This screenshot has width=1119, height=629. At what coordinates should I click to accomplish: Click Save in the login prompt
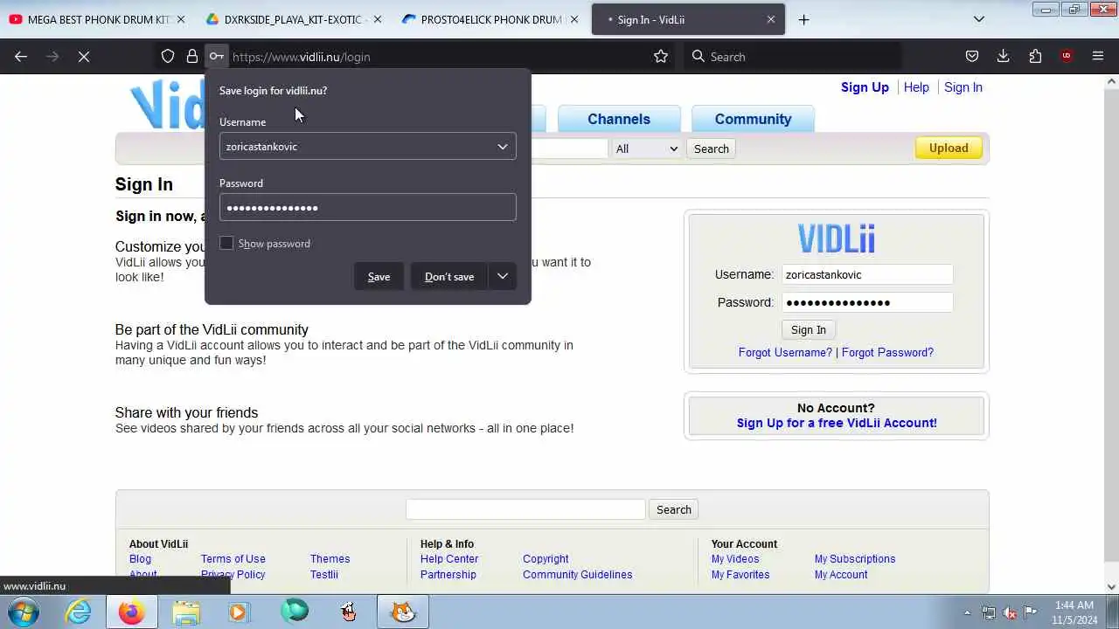point(379,277)
